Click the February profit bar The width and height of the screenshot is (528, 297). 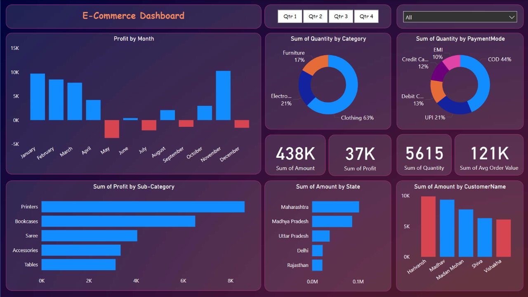(x=56, y=100)
